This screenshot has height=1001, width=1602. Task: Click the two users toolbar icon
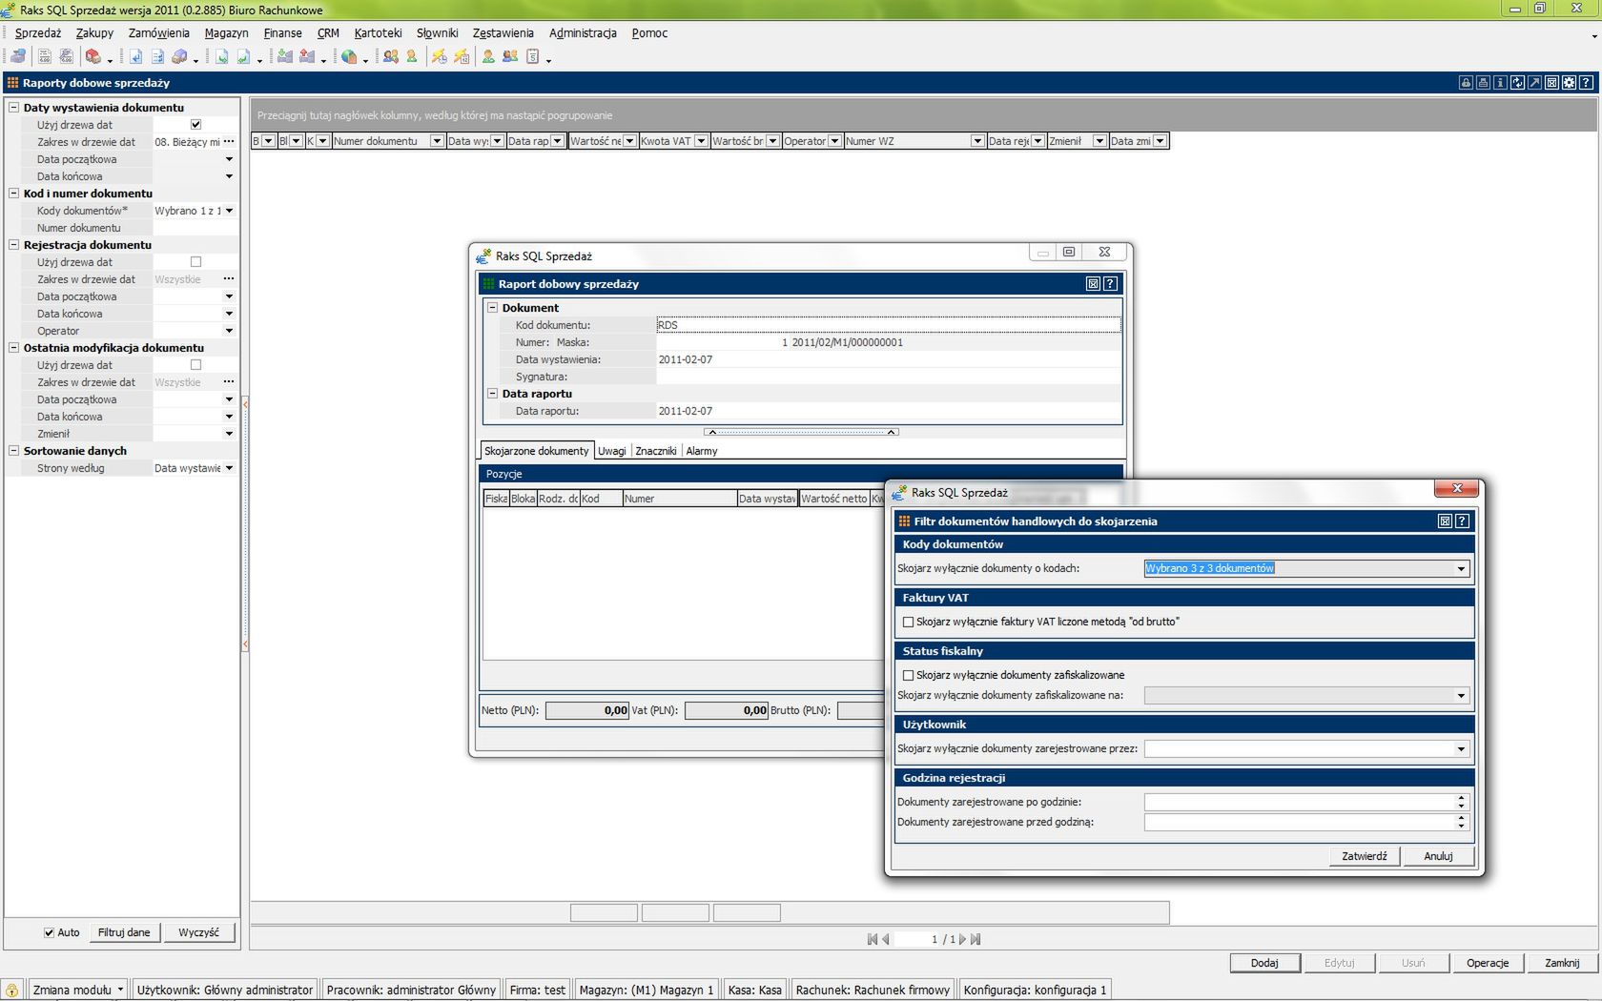click(x=510, y=56)
